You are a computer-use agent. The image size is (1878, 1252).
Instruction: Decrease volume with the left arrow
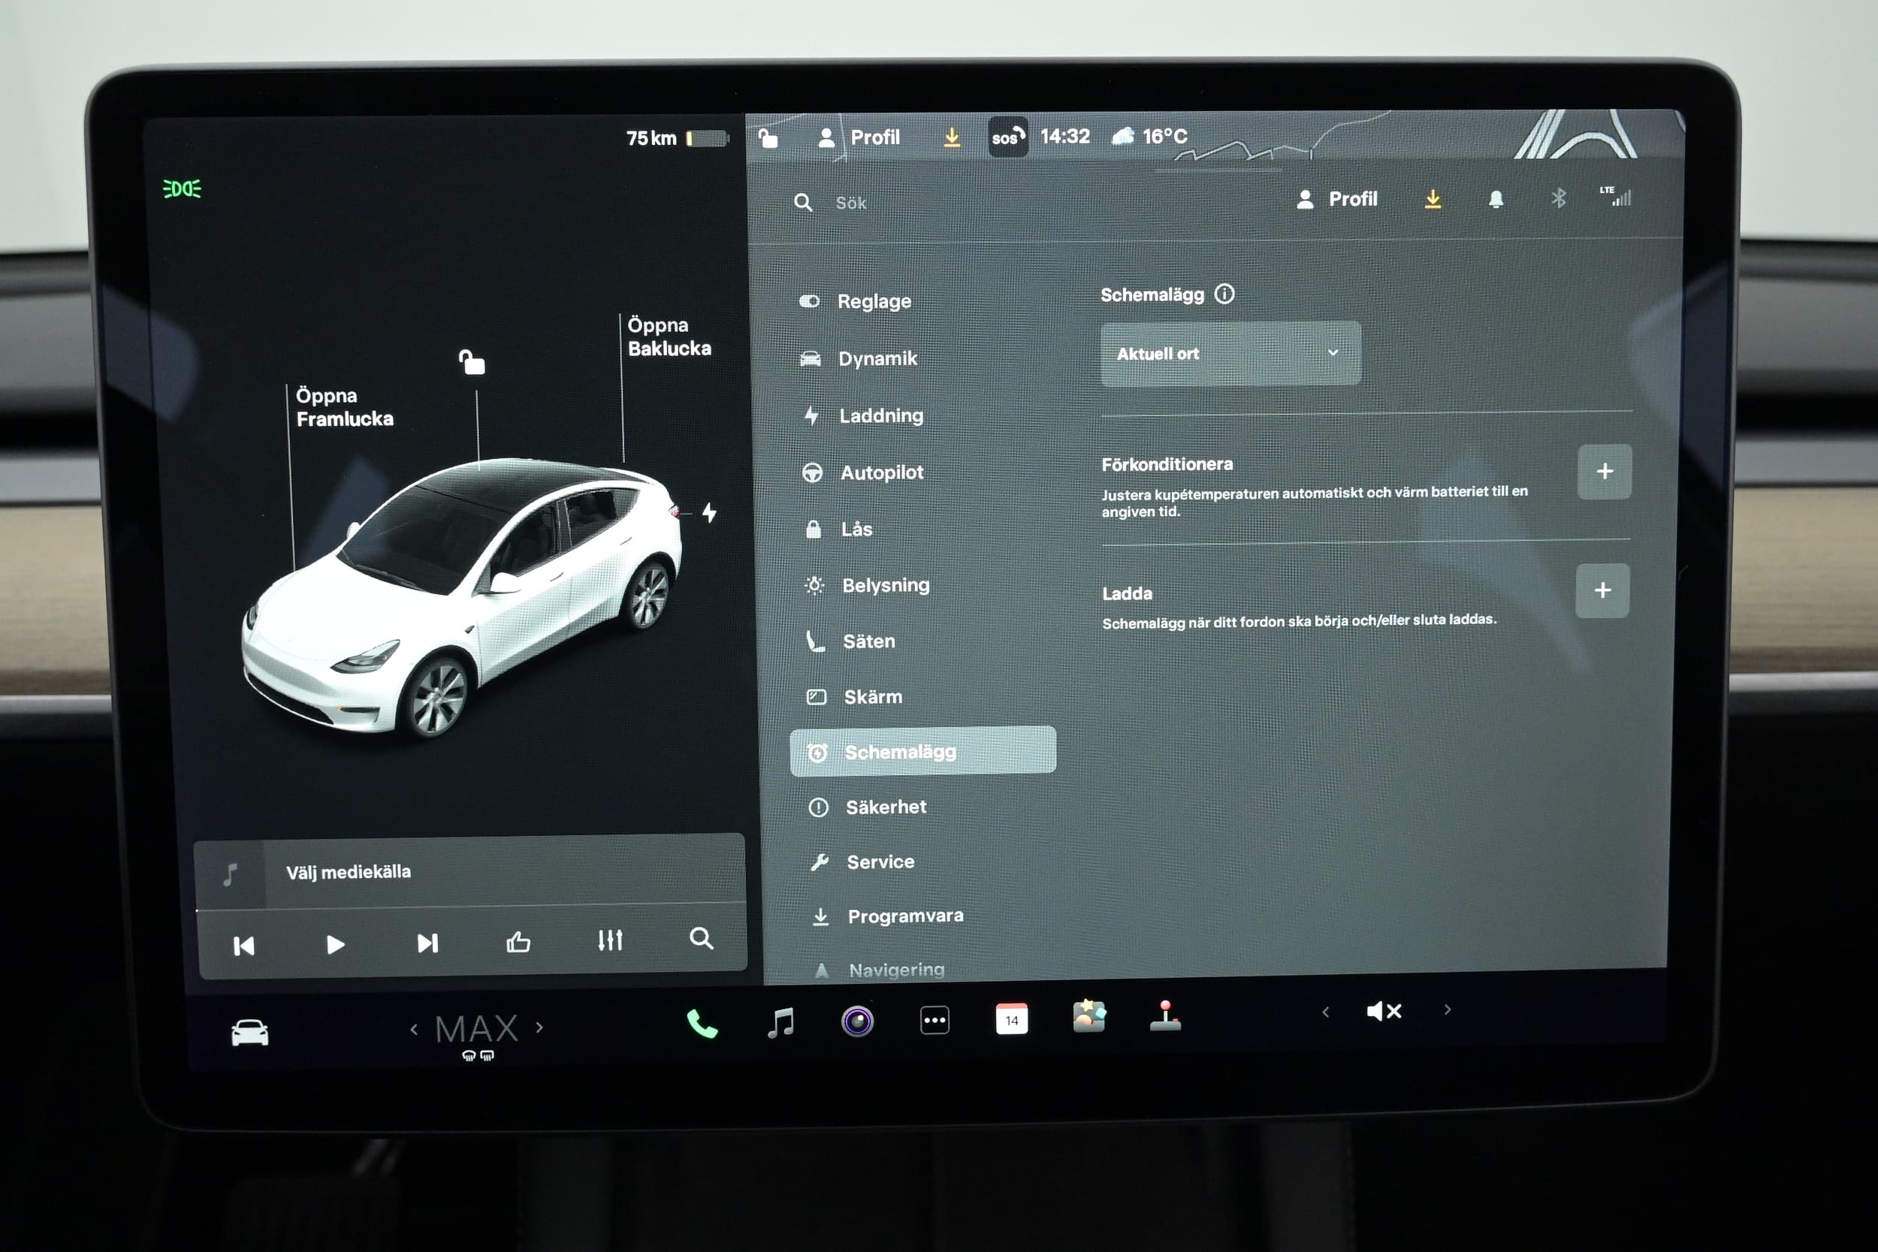[x=1325, y=1012]
